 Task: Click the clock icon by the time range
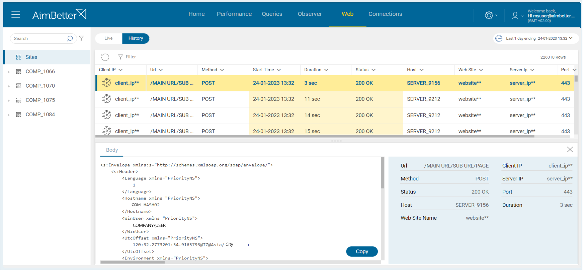click(499, 39)
